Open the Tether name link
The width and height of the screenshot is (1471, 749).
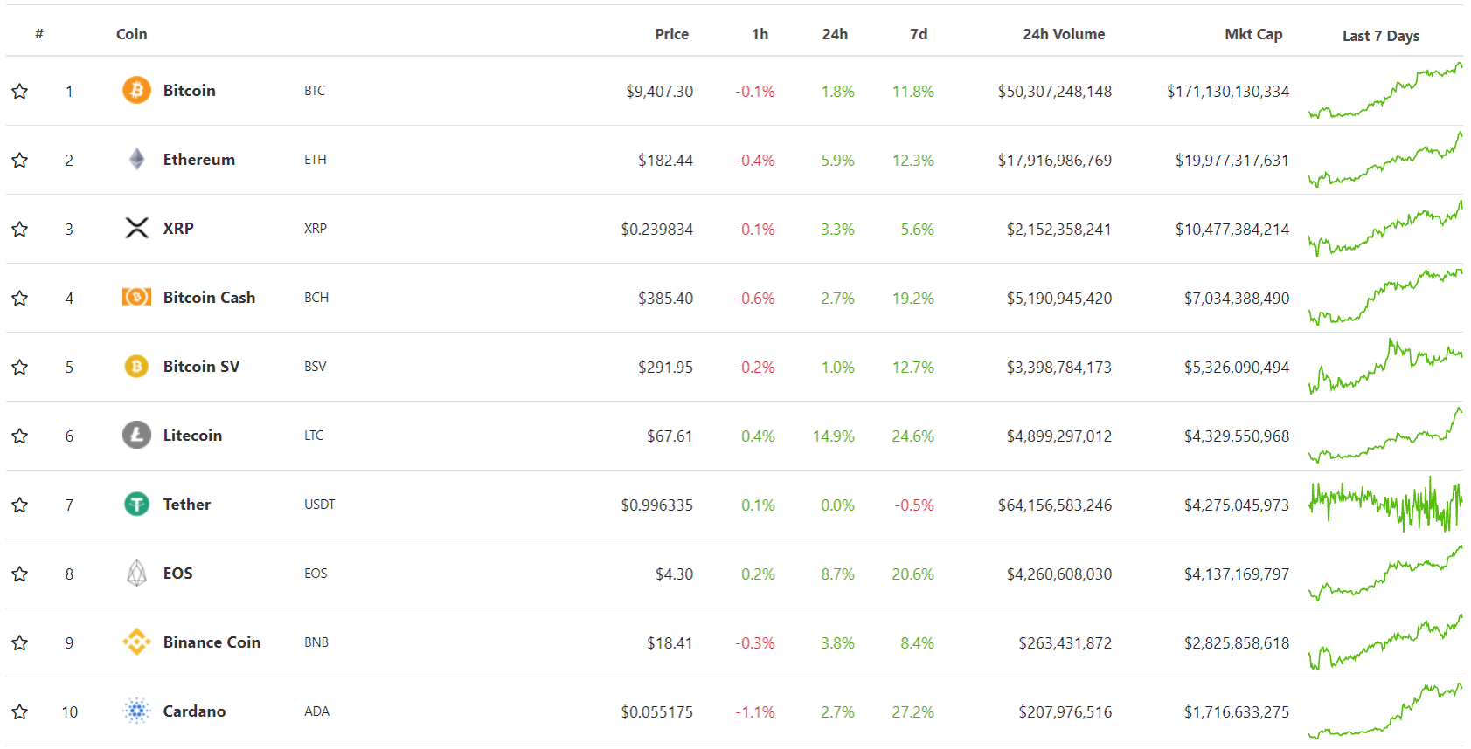pyautogui.click(x=187, y=504)
